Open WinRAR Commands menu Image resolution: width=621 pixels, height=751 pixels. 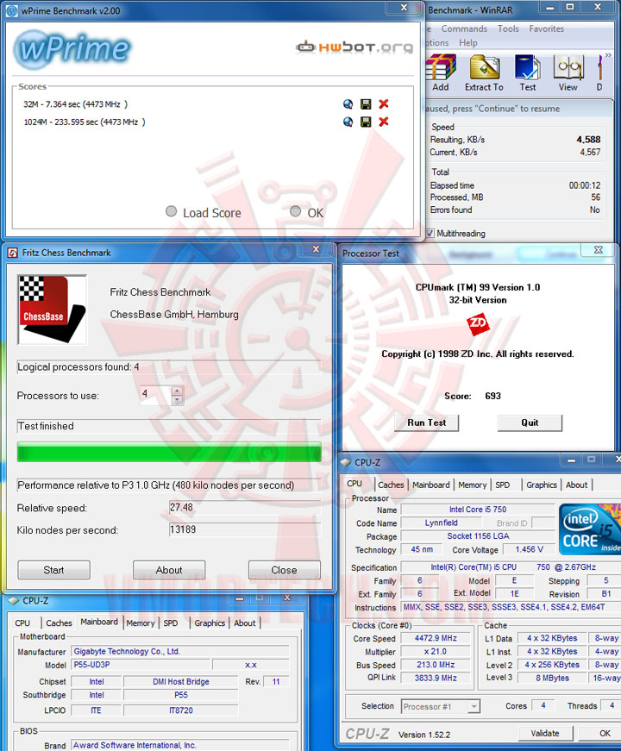tap(464, 28)
